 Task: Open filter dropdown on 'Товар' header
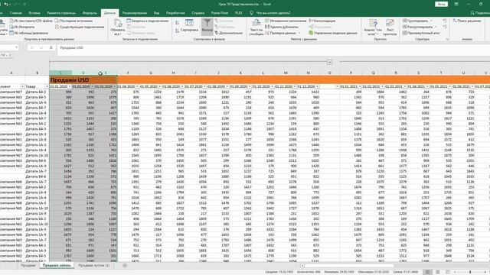pos(47,86)
